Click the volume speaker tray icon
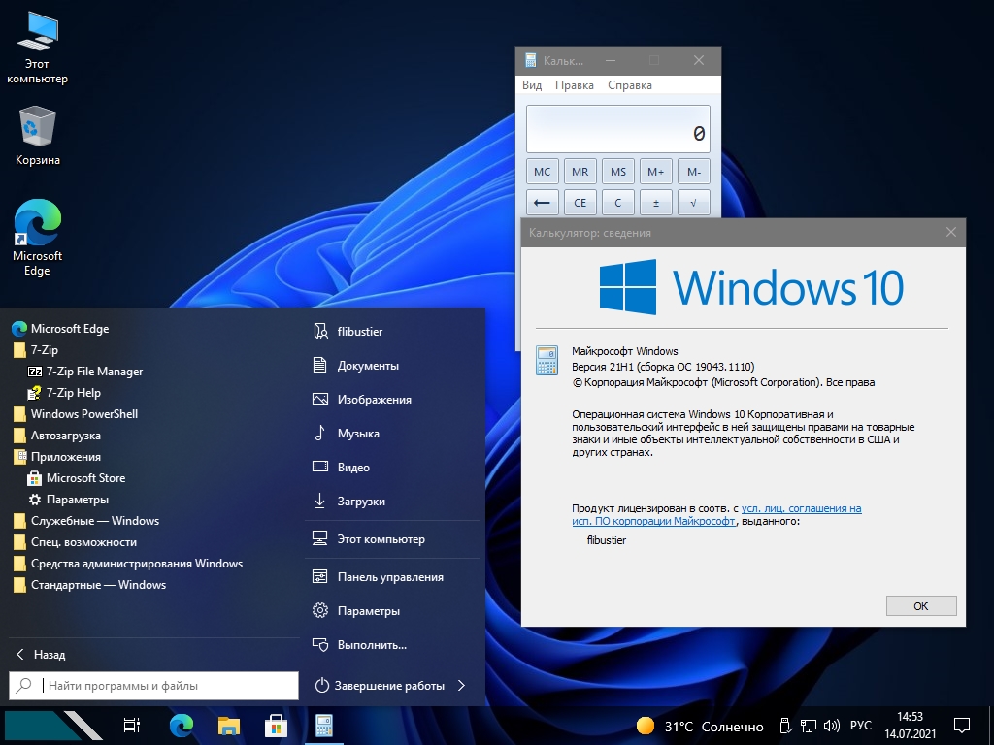Image resolution: width=994 pixels, height=745 pixels. pos(832,726)
